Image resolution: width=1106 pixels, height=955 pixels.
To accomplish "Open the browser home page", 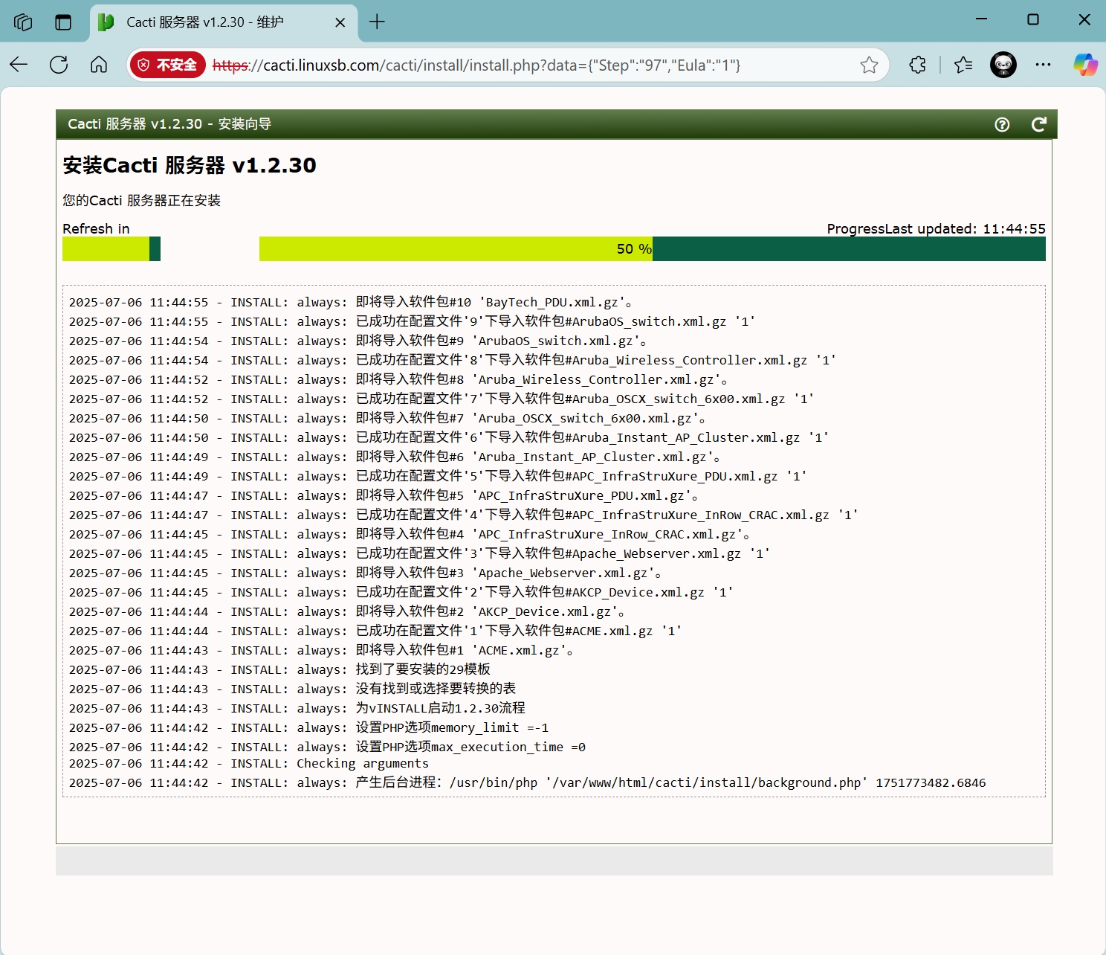I will (x=99, y=65).
